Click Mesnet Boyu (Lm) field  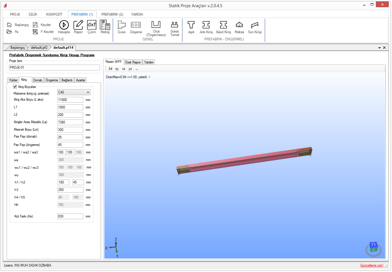70,130
